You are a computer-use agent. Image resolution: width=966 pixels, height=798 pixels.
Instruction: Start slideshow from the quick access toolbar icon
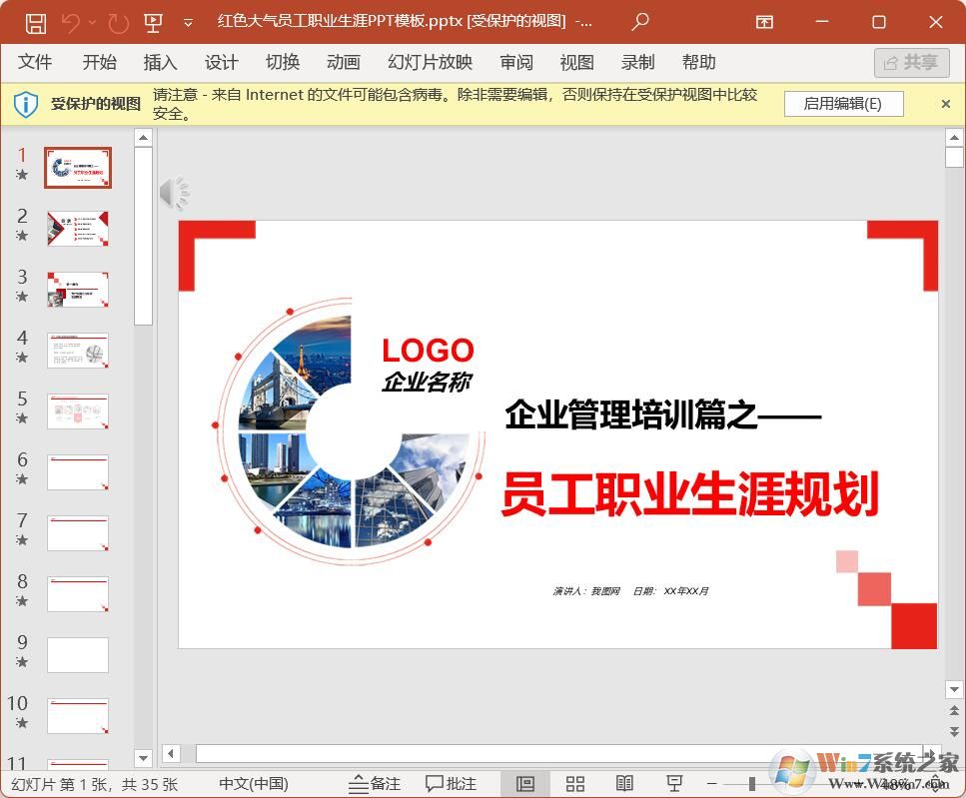click(x=152, y=22)
